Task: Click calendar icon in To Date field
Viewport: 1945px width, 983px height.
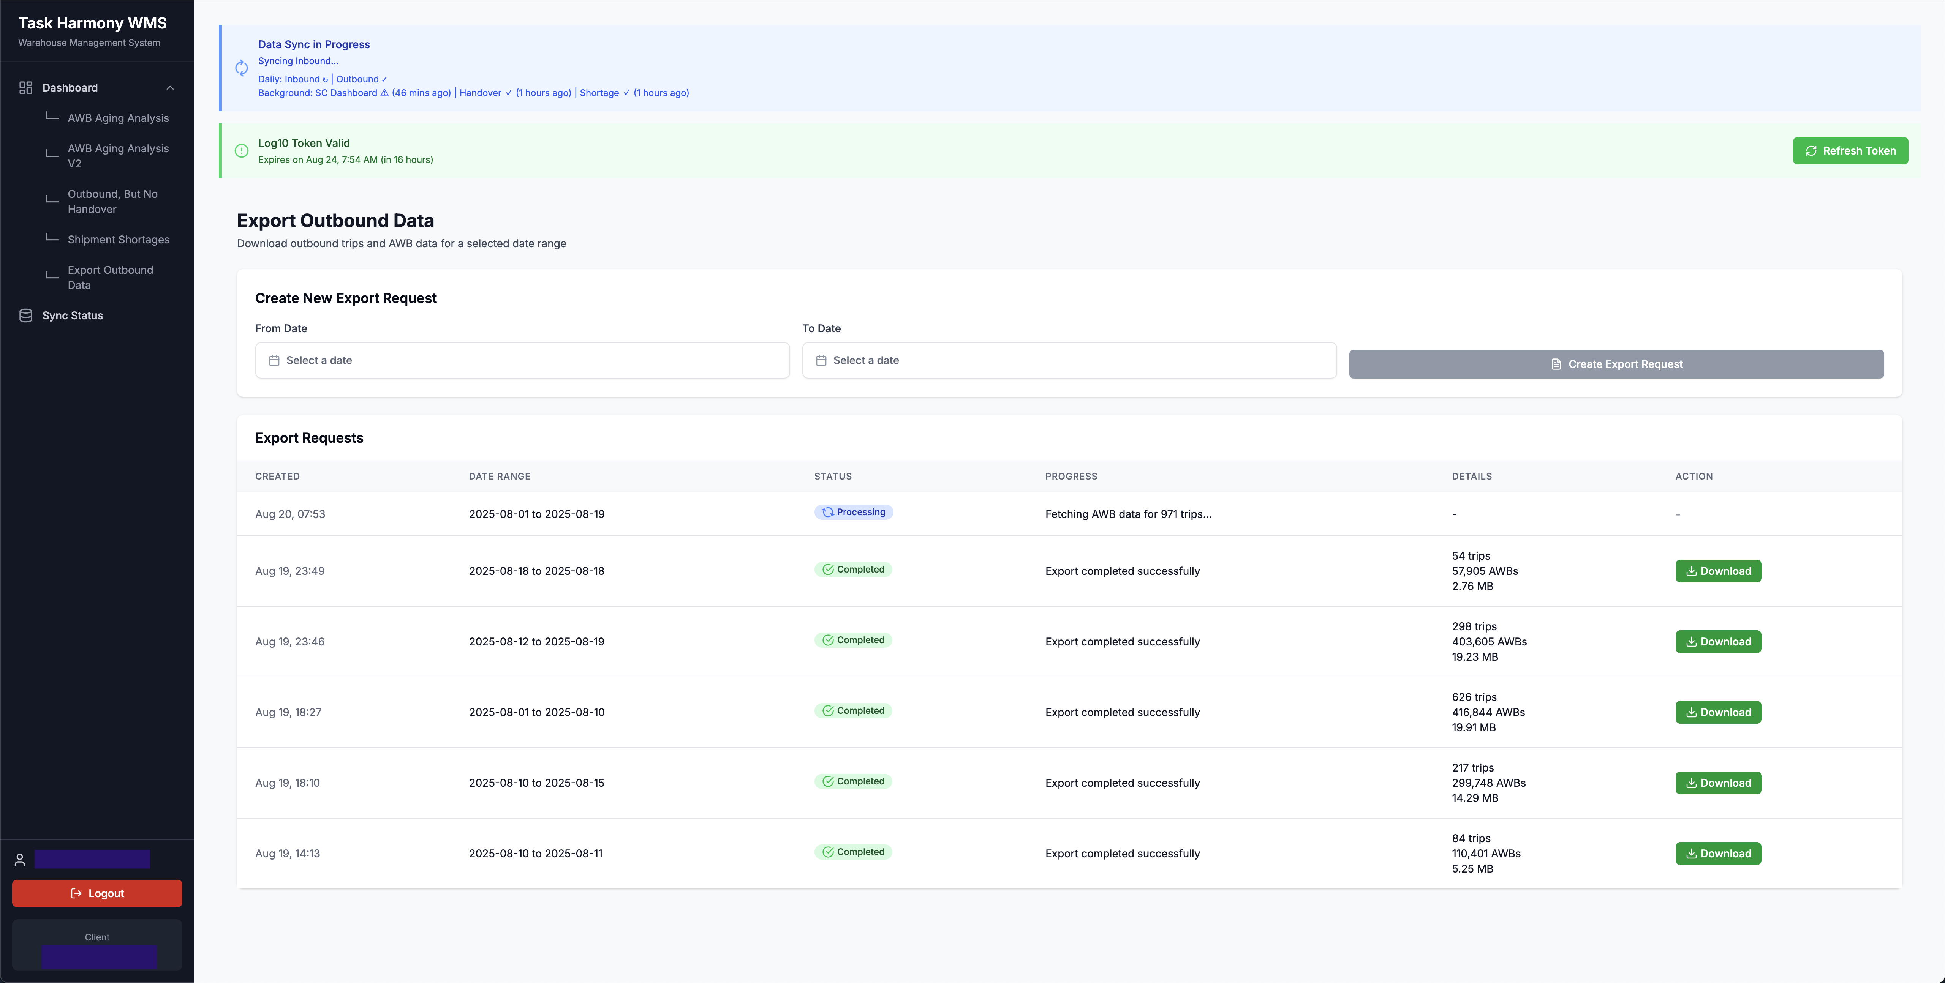Action: click(x=821, y=361)
